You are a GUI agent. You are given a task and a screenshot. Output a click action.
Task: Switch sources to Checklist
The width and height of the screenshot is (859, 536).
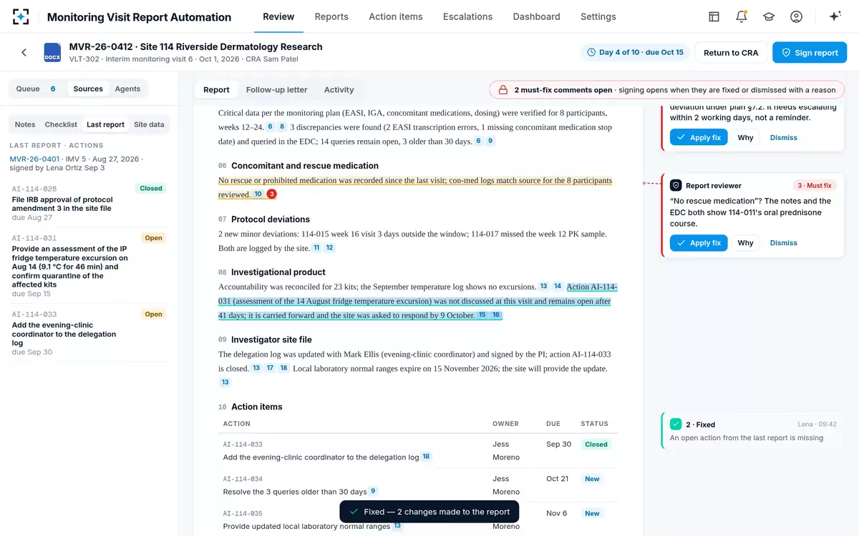coord(61,124)
